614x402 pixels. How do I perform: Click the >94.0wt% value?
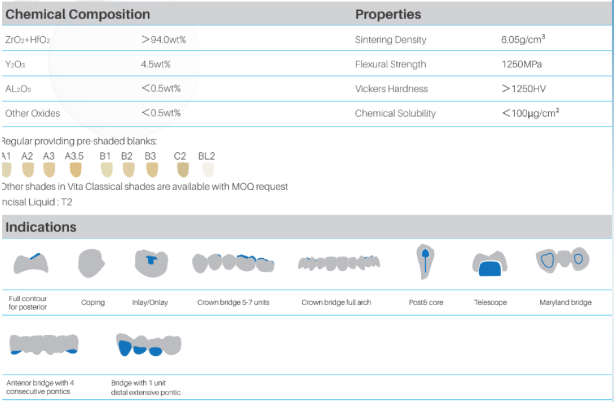(x=164, y=39)
